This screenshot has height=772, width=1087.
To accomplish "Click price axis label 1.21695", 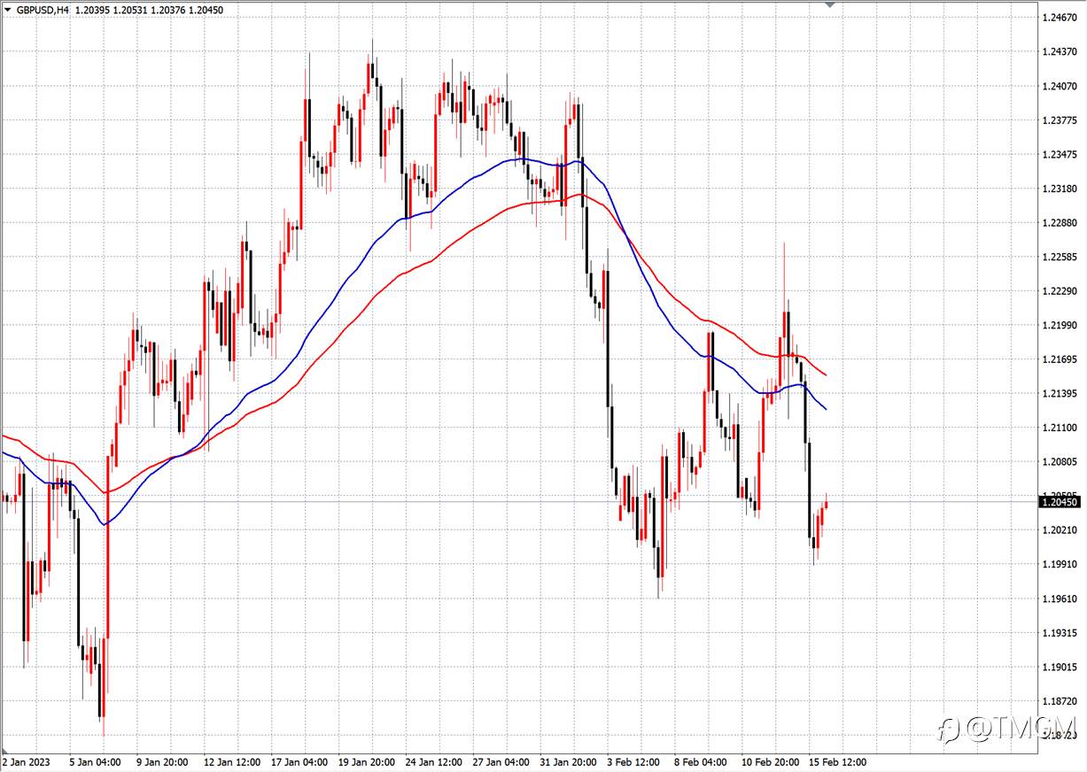I will click(x=1060, y=359).
